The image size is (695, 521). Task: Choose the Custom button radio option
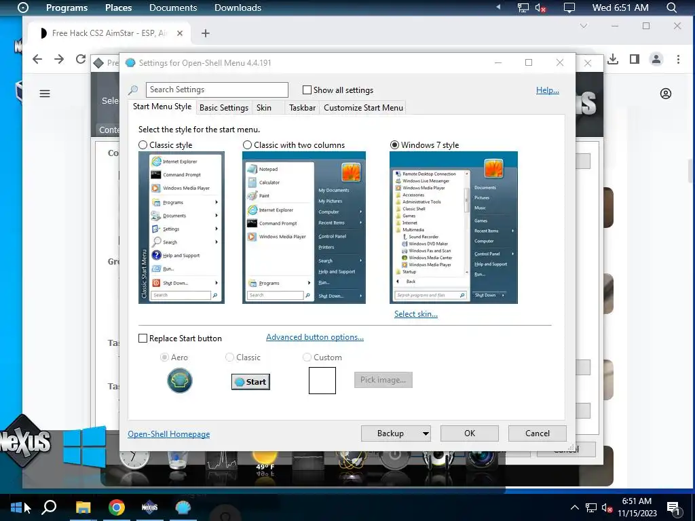click(307, 357)
